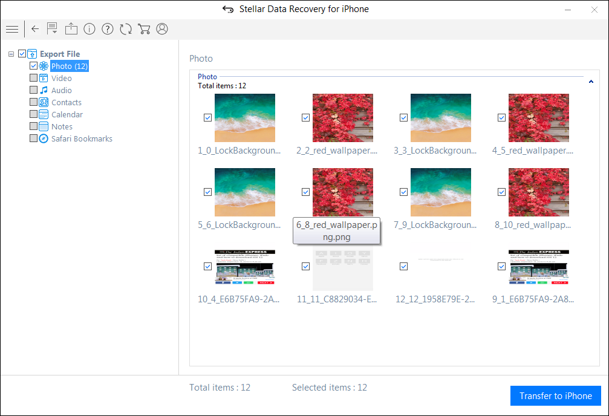Open the 2_2_red_wallpaper thumbnail

[x=342, y=118]
